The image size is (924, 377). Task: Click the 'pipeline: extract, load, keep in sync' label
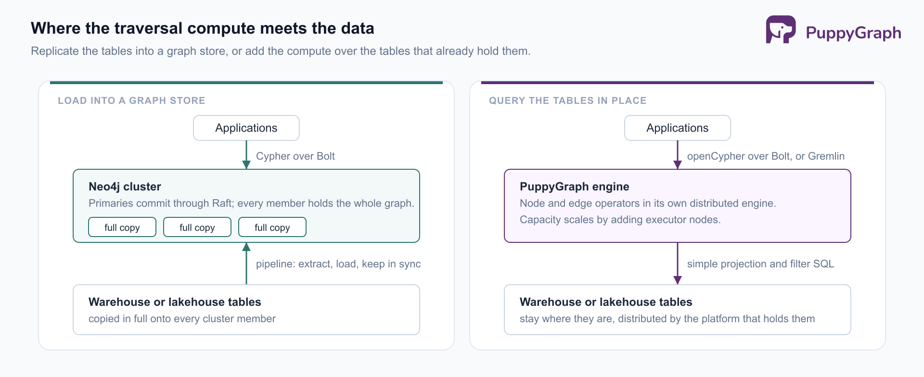tap(338, 264)
